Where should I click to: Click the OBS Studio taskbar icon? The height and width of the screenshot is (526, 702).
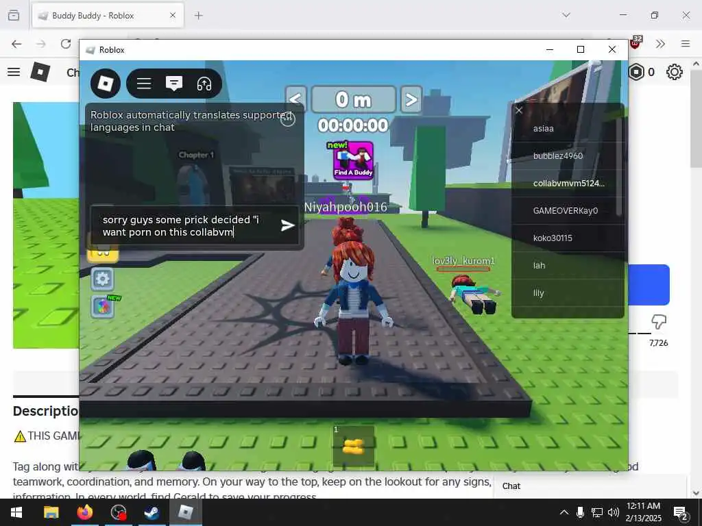pos(119,512)
